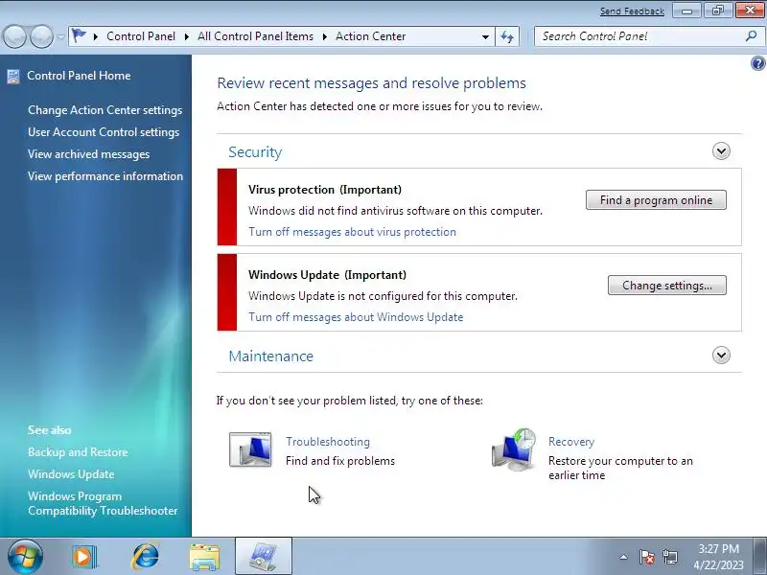
Task: Show hidden tray icons arrow
Action: [623, 557]
